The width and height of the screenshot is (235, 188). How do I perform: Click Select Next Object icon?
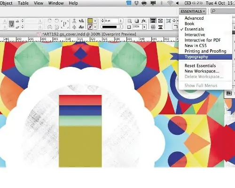pyautogui.click(x=81, y=27)
